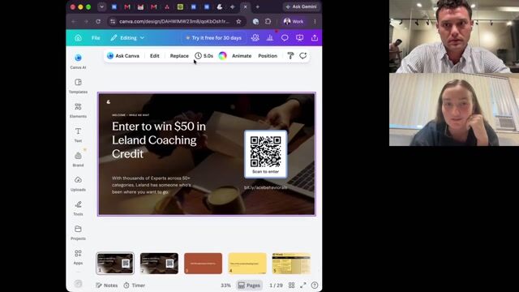
Task: Select the "With thousands of Experts" paragraph
Action: pos(152,185)
